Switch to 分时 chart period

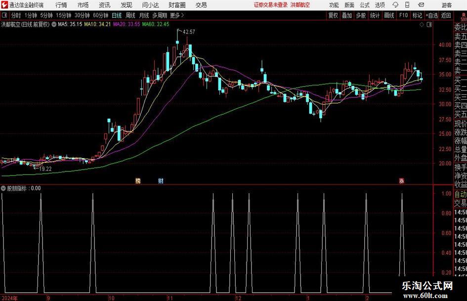click(16, 15)
